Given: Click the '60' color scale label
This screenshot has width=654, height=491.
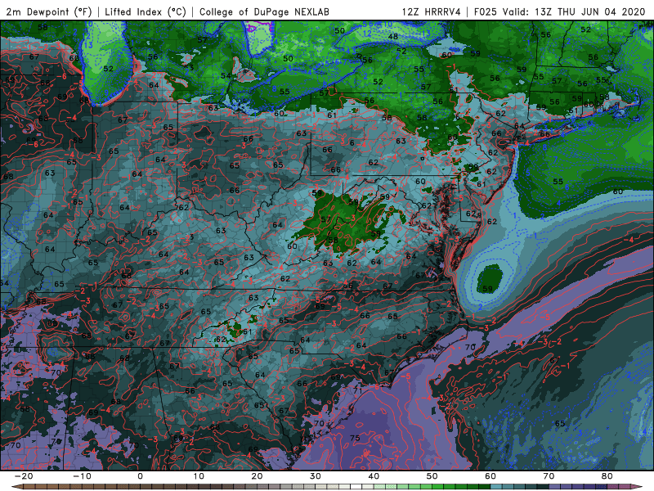Looking at the screenshot, I should click(490, 476).
